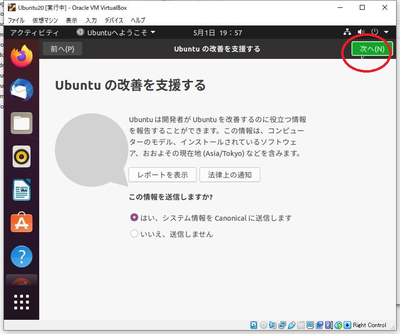Click the display settings icon in VirtualBox status bar
The width and height of the screenshot is (400, 334).
point(310,325)
